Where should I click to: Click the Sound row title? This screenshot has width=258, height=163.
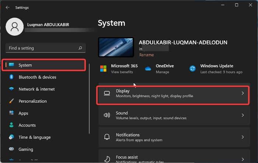point(122,113)
